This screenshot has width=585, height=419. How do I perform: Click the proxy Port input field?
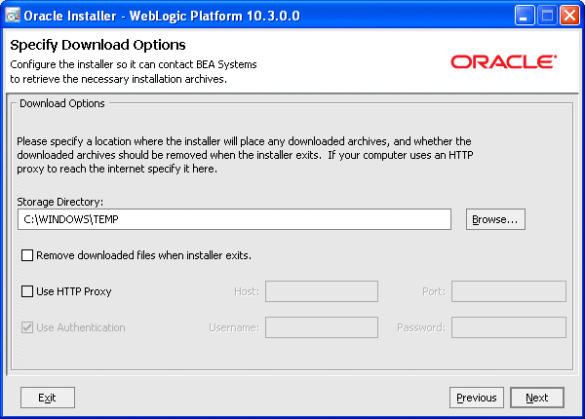(509, 291)
